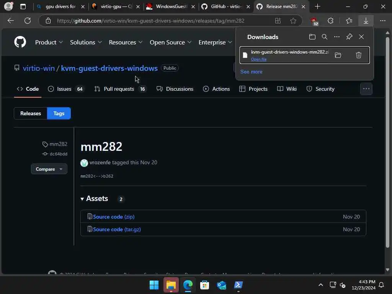This screenshot has height=294, width=392.
Task: Open a new browser tab
Action: (317, 7)
